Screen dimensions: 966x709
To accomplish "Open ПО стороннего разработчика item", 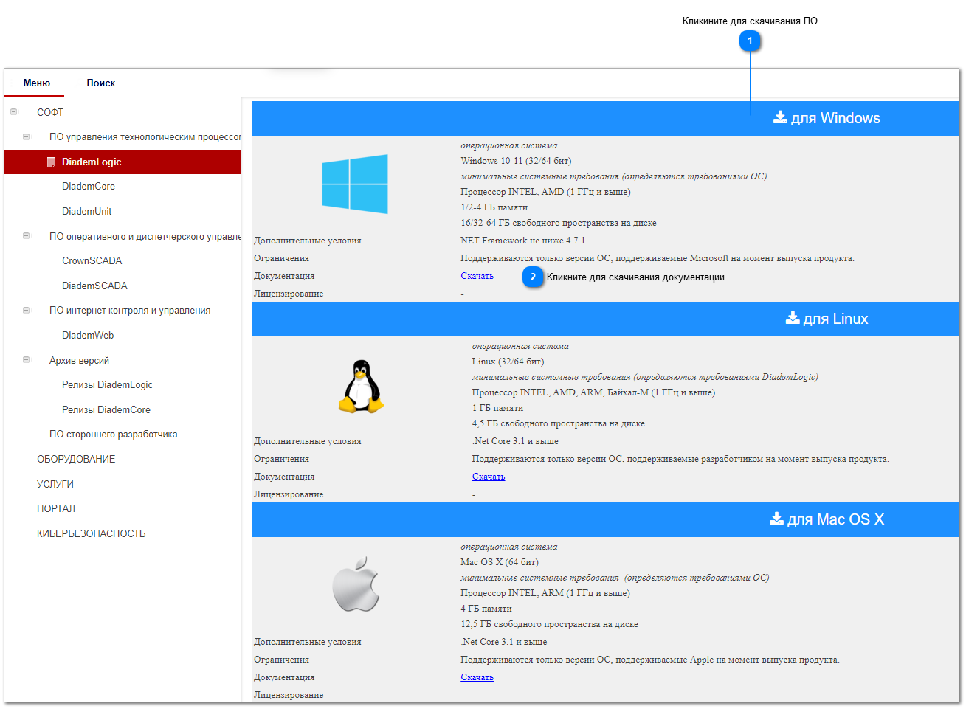I will click(x=114, y=435).
